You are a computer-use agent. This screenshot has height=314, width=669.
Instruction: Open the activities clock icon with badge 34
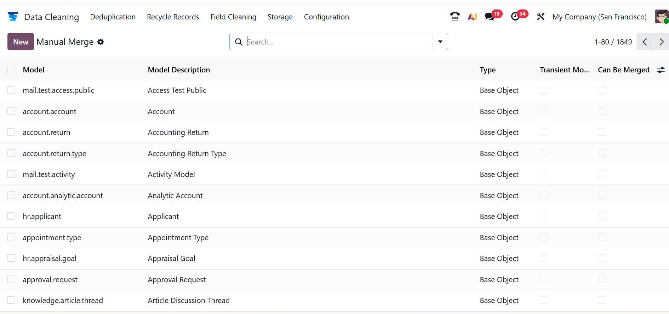tap(515, 17)
